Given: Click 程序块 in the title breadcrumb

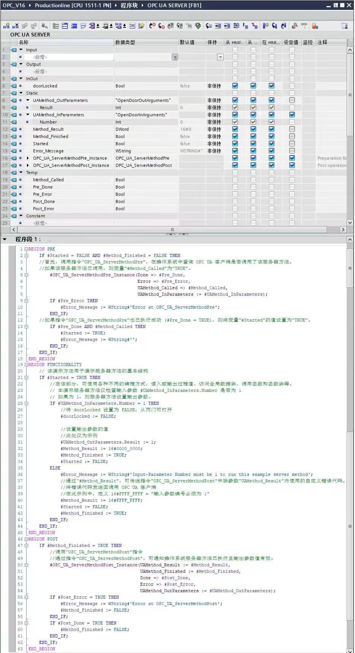Looking at the screenshot, I should coord(129,5).
